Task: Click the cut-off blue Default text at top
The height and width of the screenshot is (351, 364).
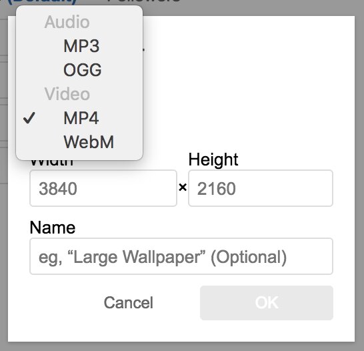Action: tap(38, 3)
